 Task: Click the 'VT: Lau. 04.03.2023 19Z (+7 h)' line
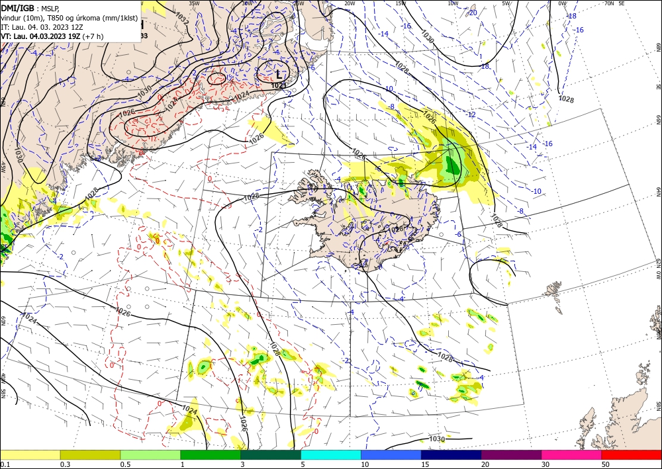[52, 36]
